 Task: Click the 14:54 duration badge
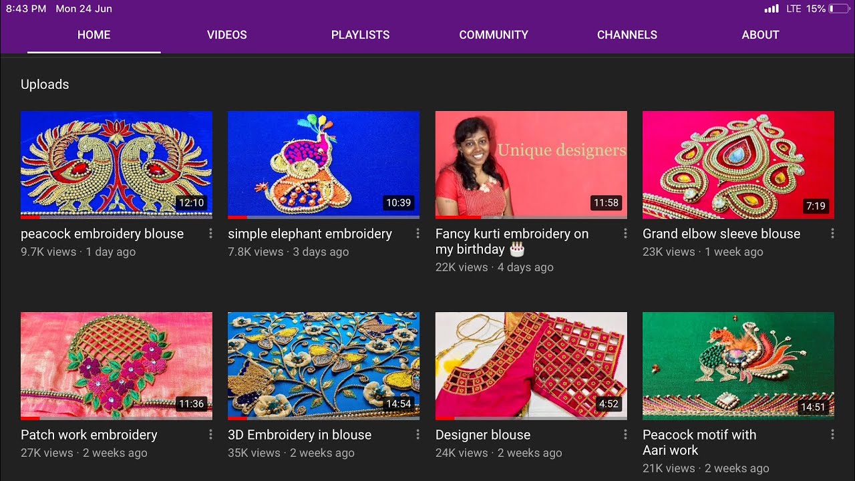pyautogui.click(x=398, y=404)
